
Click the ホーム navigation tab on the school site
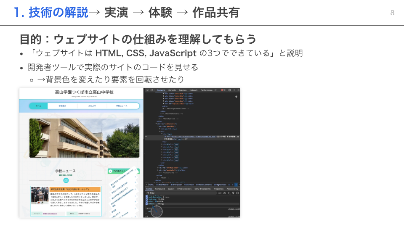pos(38,106)
